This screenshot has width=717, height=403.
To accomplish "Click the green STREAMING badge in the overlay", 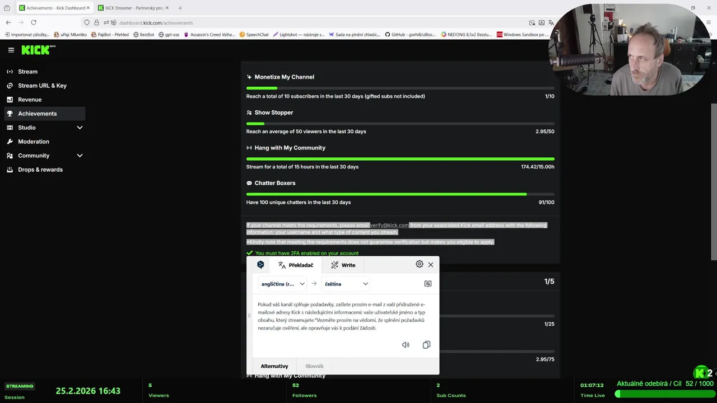I will coord(20,386).
